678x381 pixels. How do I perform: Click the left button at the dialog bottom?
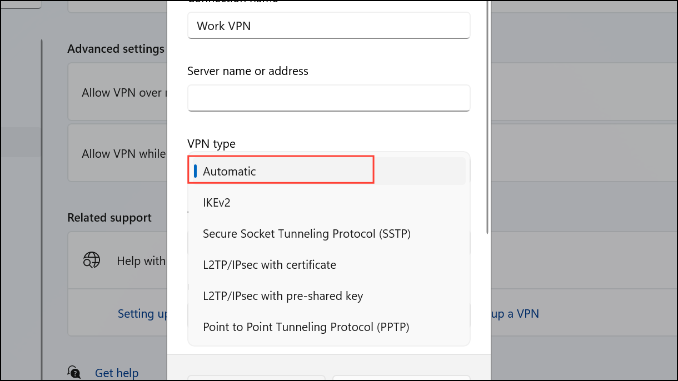(257, 378)
